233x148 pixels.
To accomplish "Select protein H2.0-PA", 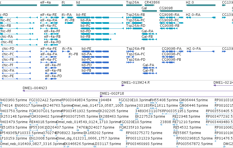I will tap(201, 51).
